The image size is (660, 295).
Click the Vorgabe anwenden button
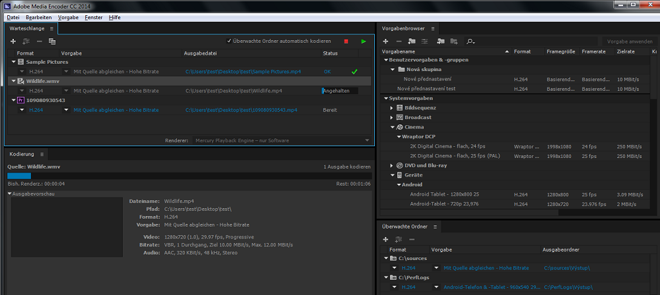(x=630, y=41)
